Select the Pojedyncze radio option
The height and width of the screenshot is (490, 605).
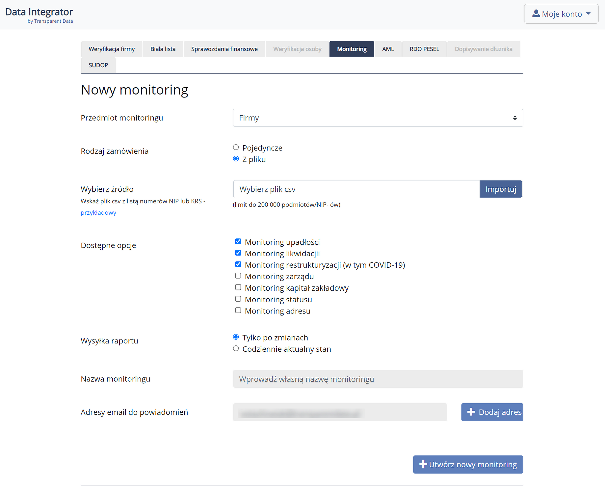click(x=236, y=147)
